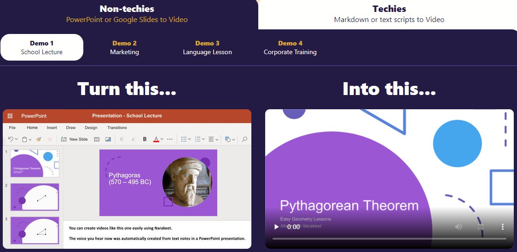Click the bulleted list icon
This screenshot has height=252, width=517.
[x=184, y=139]
